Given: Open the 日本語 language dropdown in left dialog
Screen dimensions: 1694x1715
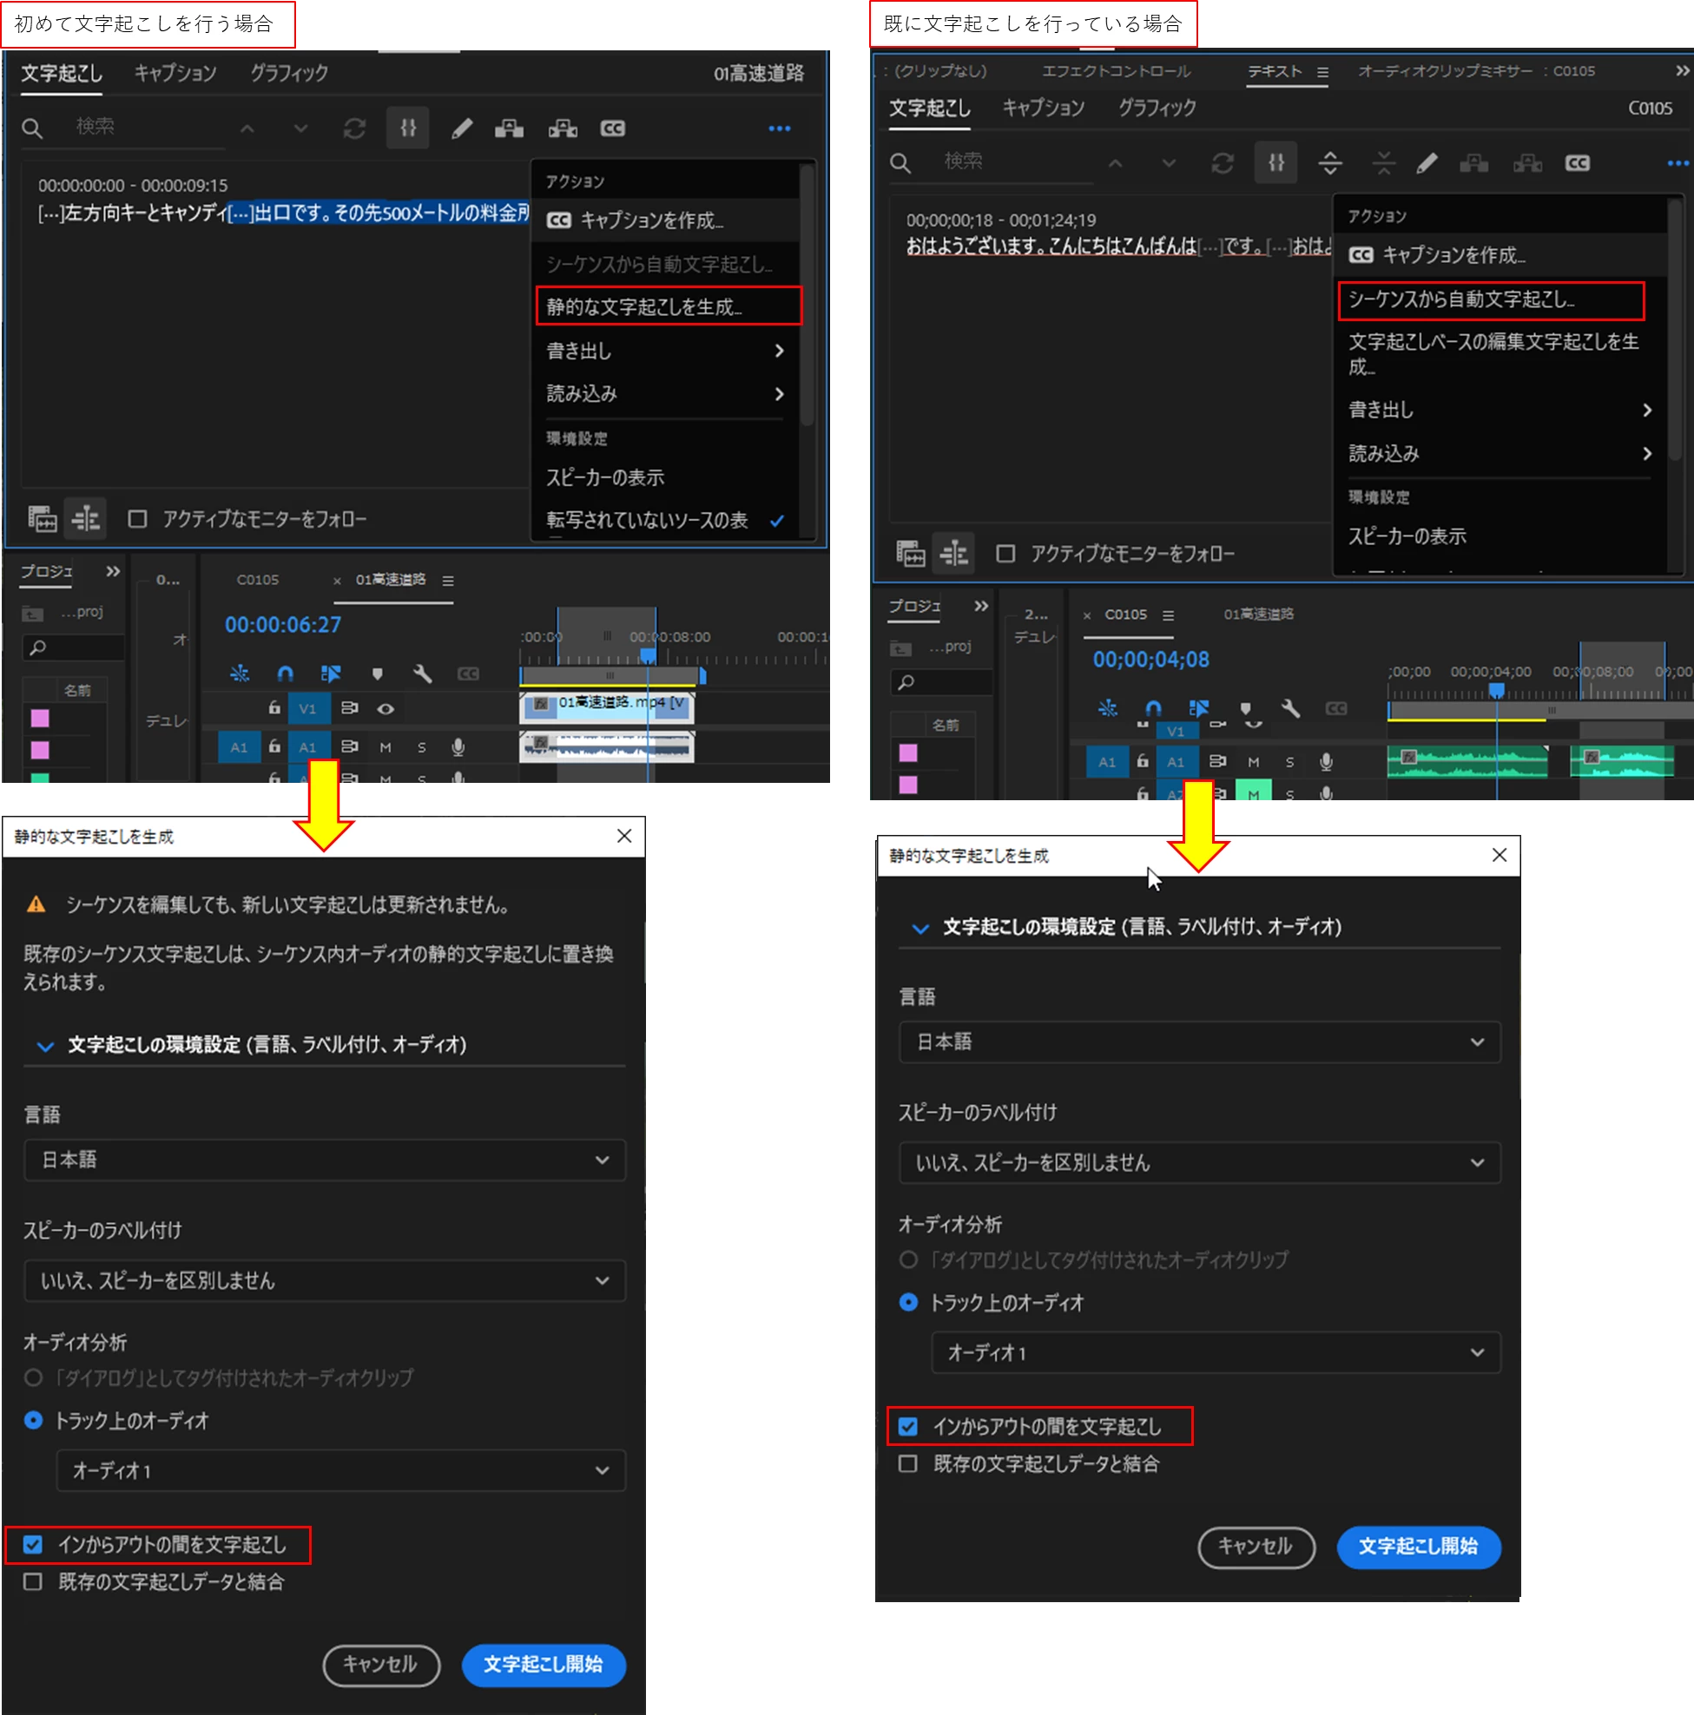Looking at the screenshot, I should 324,1160.
